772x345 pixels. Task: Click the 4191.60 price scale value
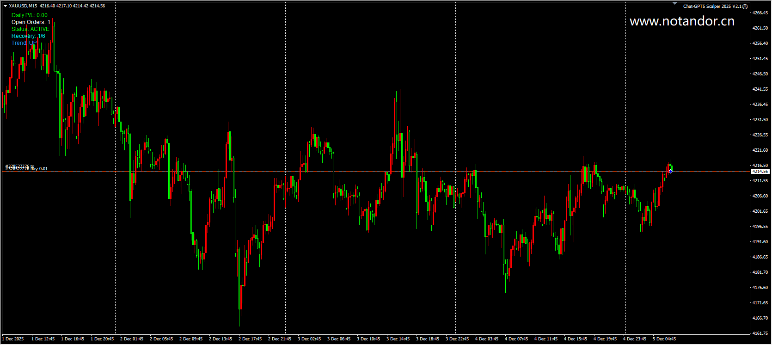point(760,242)
